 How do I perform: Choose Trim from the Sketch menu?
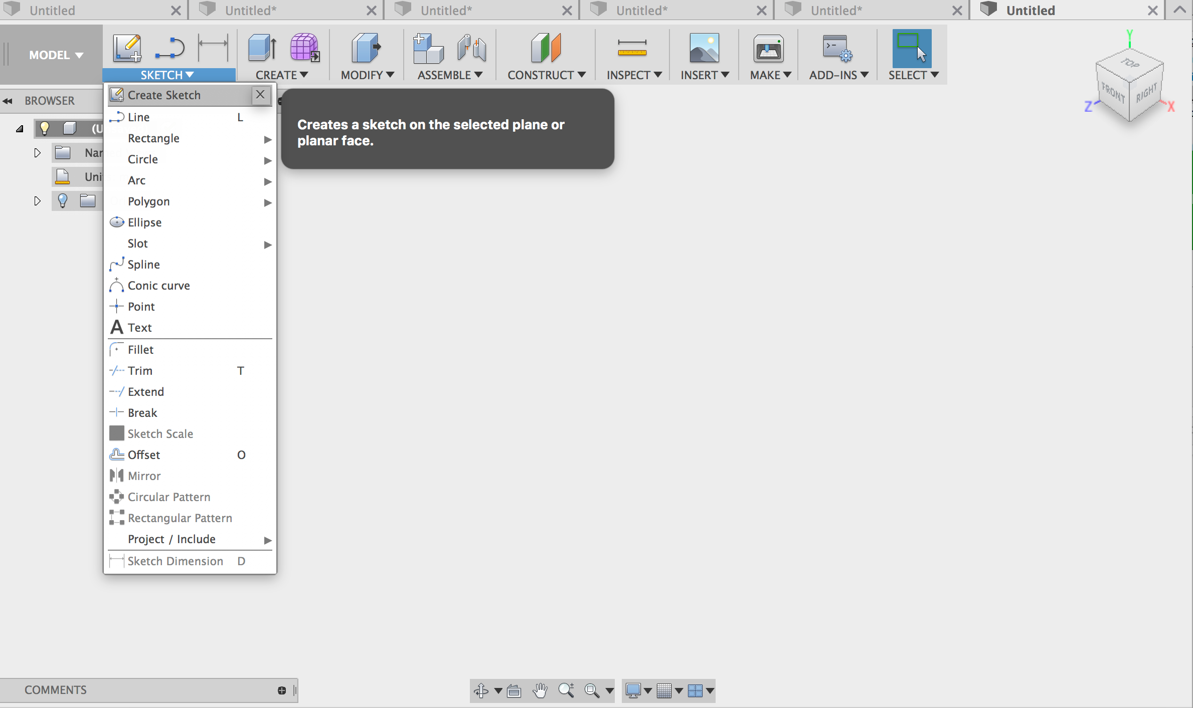190,371
